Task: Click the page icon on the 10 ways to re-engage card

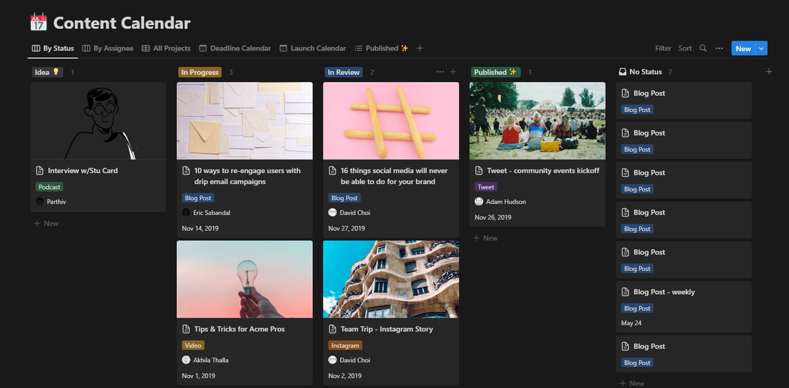Action: pos(186,171)
